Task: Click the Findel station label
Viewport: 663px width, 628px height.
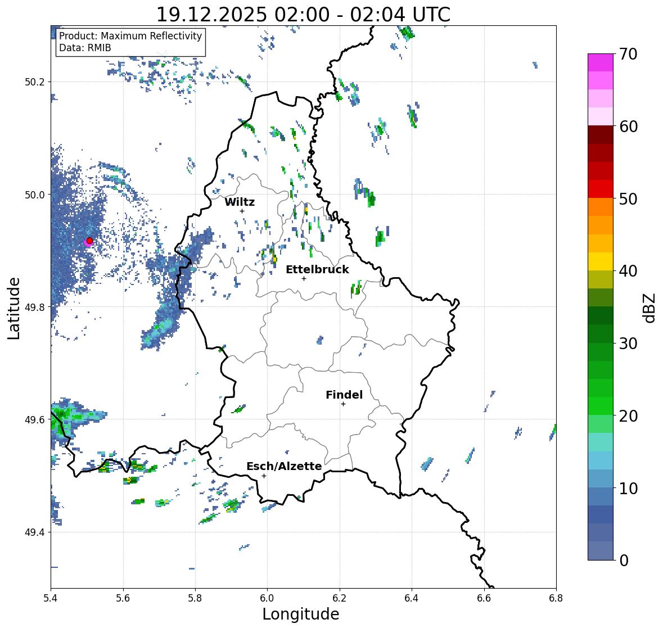Action: [344, 395]
